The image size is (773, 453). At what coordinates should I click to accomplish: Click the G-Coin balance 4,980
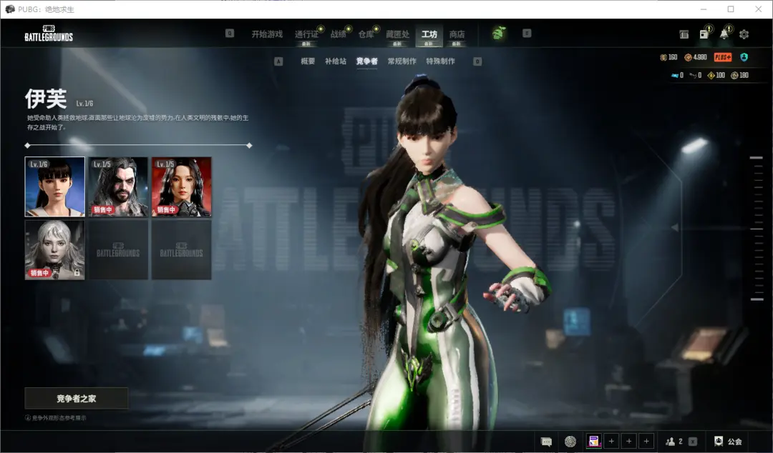pos(696,57)
